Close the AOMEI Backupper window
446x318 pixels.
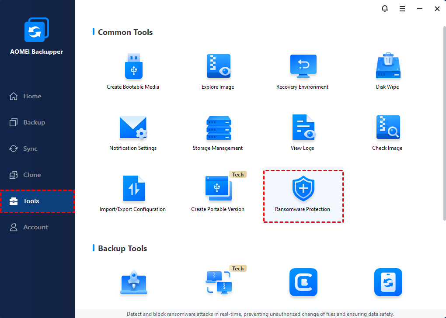coord(437,9)
